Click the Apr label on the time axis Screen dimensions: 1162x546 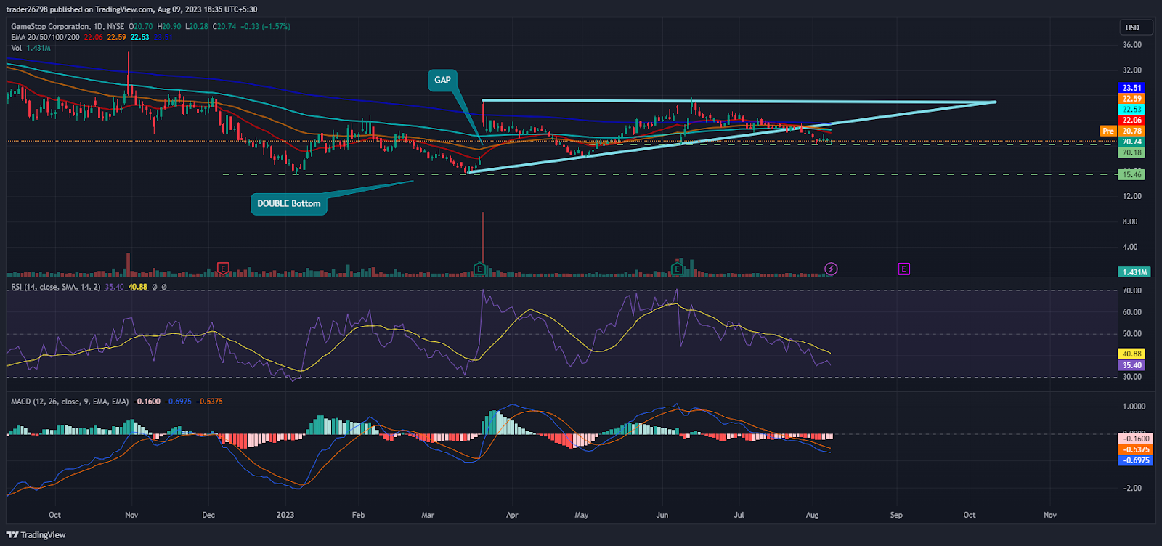[x=512, y=515]
